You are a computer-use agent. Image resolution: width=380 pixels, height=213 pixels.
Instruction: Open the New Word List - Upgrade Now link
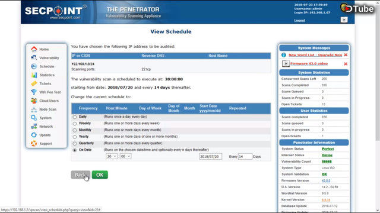click(x=315, y=55)
